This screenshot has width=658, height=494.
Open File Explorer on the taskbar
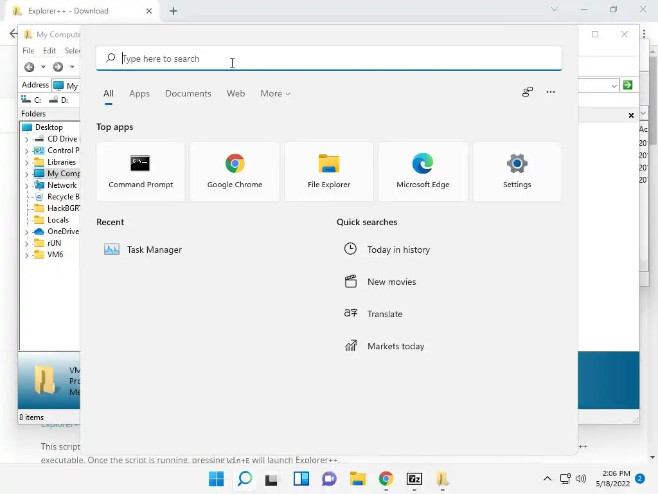(357, 479)
